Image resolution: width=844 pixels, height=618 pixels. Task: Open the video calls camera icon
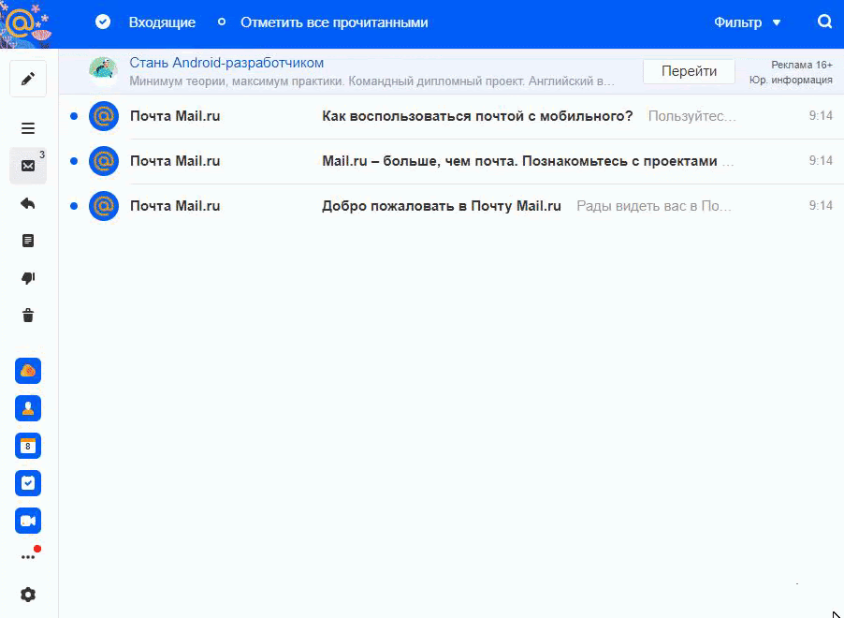[28, 521]
